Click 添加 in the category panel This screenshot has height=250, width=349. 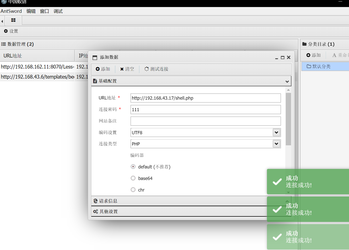313,55
